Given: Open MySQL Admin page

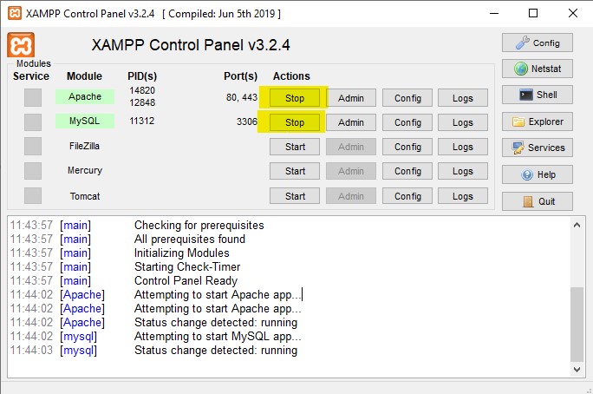Looking at the screenshot, I should [351, 122].
